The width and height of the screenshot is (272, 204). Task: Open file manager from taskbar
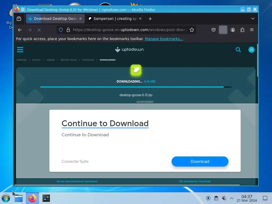click(x=19, y=198)
